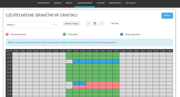Open the Wiadomości tab

pos(115,3)
